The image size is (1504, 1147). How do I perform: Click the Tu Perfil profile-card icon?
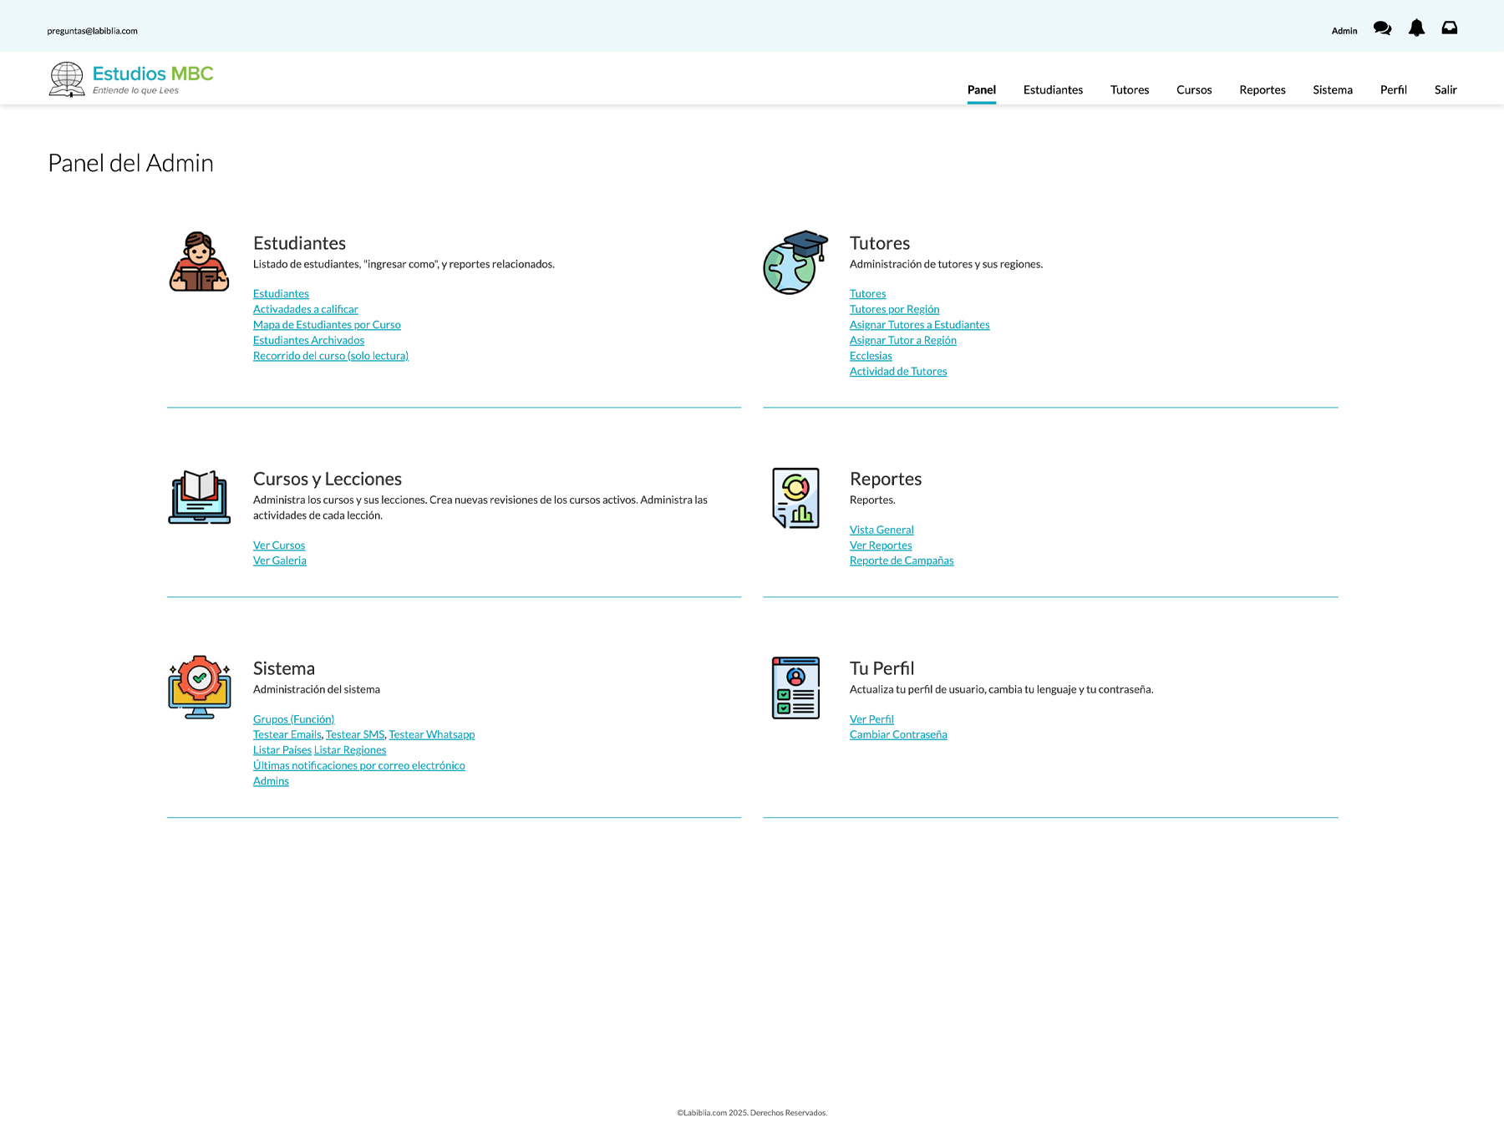[795, 688]
